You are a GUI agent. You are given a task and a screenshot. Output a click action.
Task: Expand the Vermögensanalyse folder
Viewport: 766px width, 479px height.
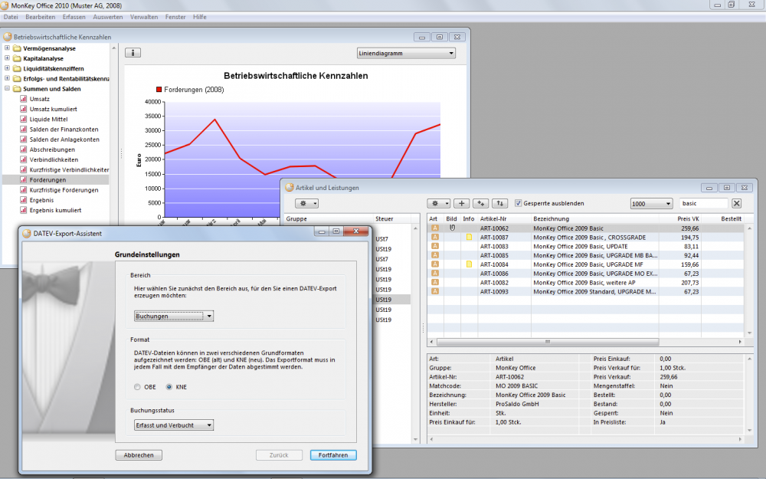(x=7, y=48)
